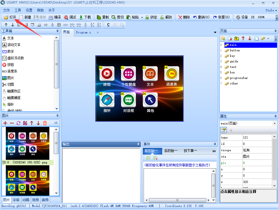
Task: Create a new project with 新建
Action: (x=25, y=17)
